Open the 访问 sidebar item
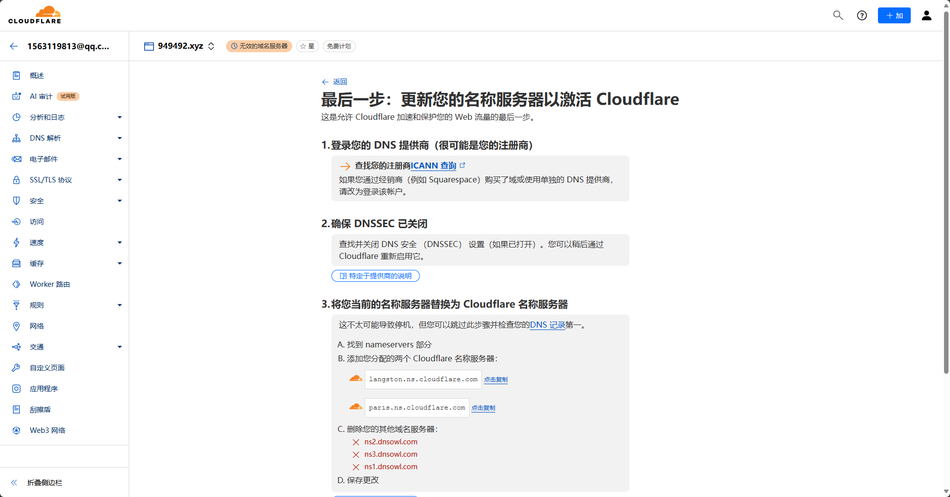 [37, 222]
